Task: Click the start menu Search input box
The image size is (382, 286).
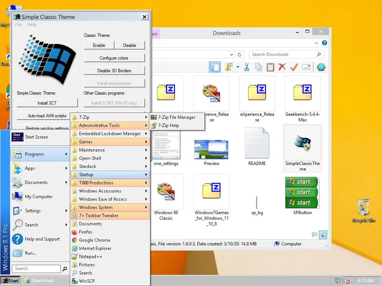Action: tap(36, 269)
